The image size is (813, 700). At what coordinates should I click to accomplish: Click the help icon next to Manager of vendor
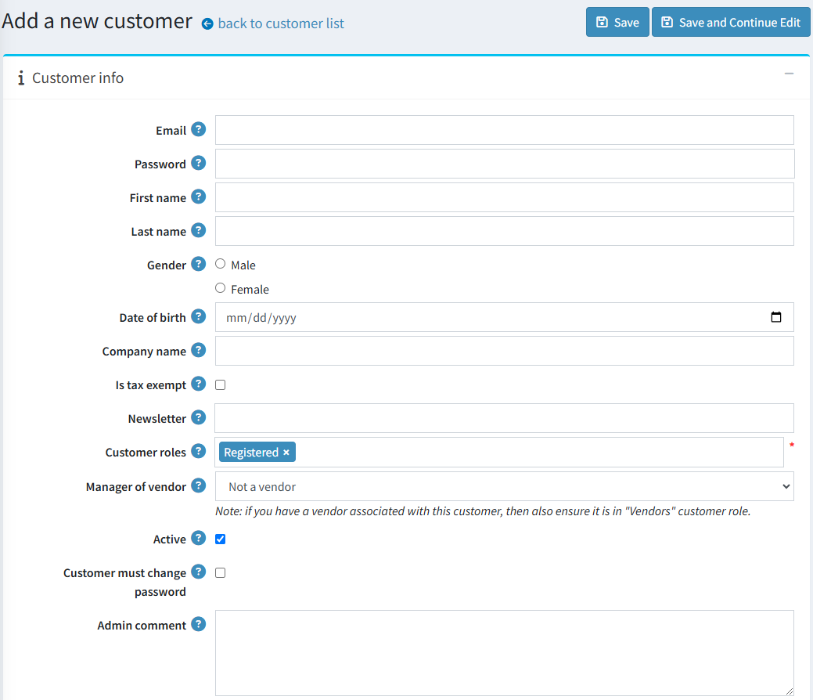199,485
